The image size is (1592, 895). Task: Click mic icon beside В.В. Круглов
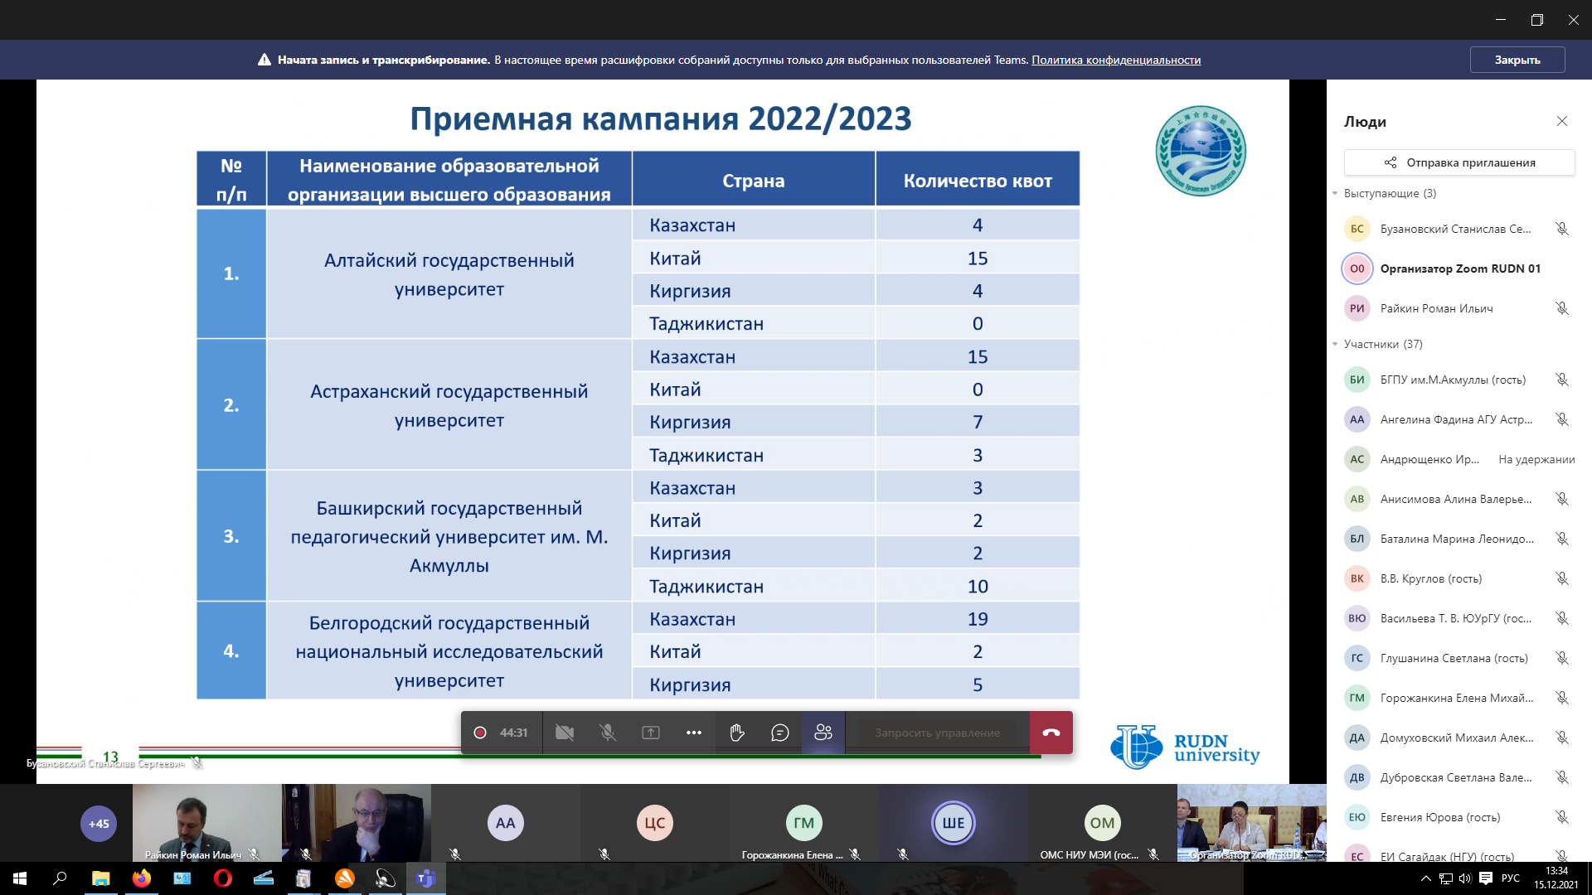point(1562,578)
